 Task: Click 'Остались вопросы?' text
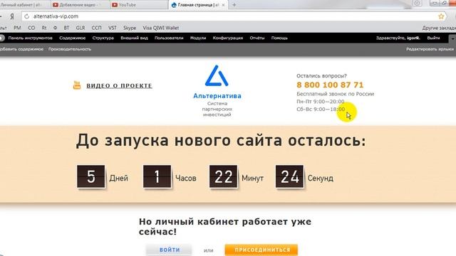tap(321, 76)
